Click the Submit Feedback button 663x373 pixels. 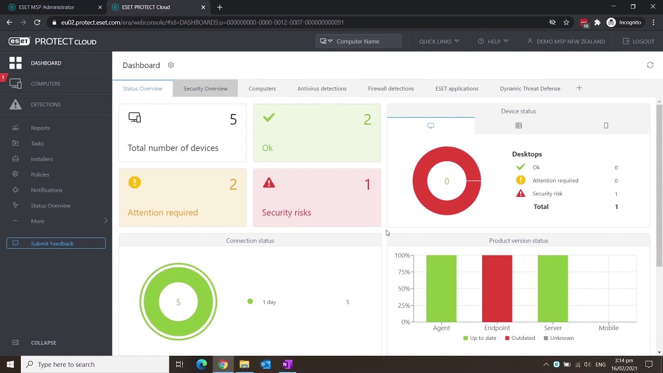point(56,243)
